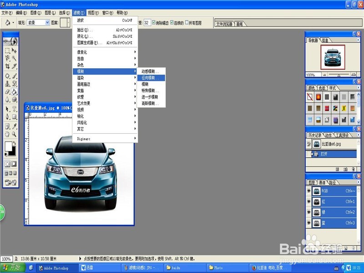364x273 pixels.
Task: Switch to the 动作 tab
Action: click(328, 135)
